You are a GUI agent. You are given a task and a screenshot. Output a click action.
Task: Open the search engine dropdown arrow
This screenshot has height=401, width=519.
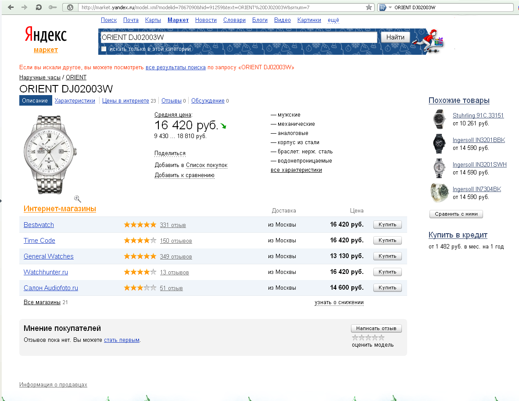coord(390,7)
